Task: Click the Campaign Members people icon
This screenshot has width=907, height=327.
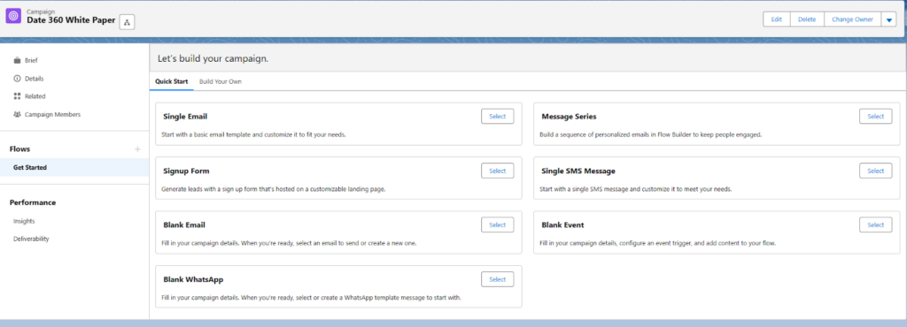Action: point(17,114)
